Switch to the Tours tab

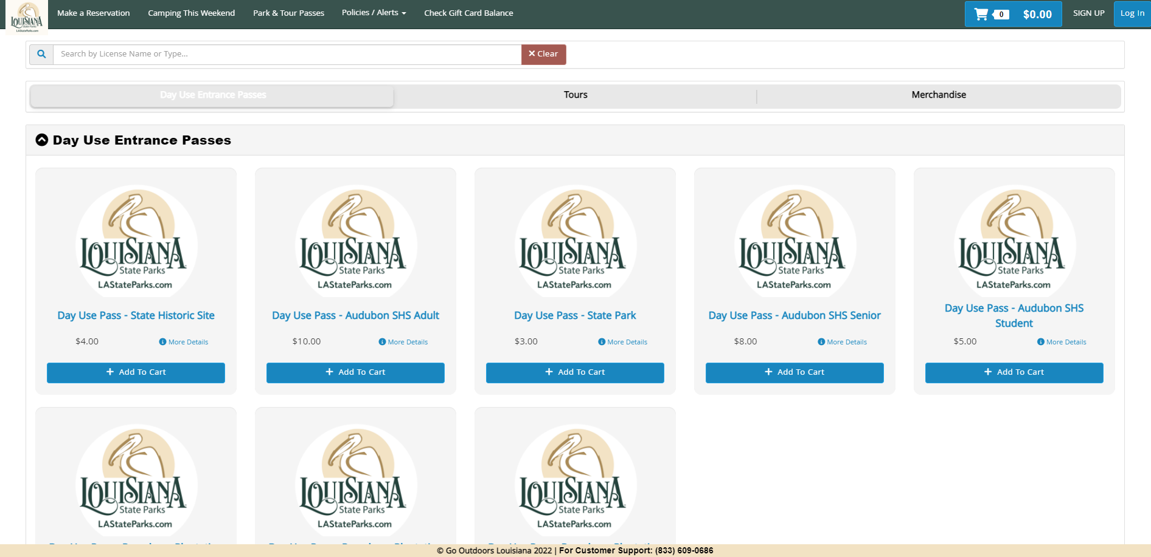[575, 95]
